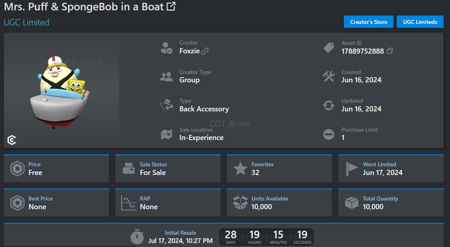Open the UGC Limiteds button

click(x=420, y=22)
